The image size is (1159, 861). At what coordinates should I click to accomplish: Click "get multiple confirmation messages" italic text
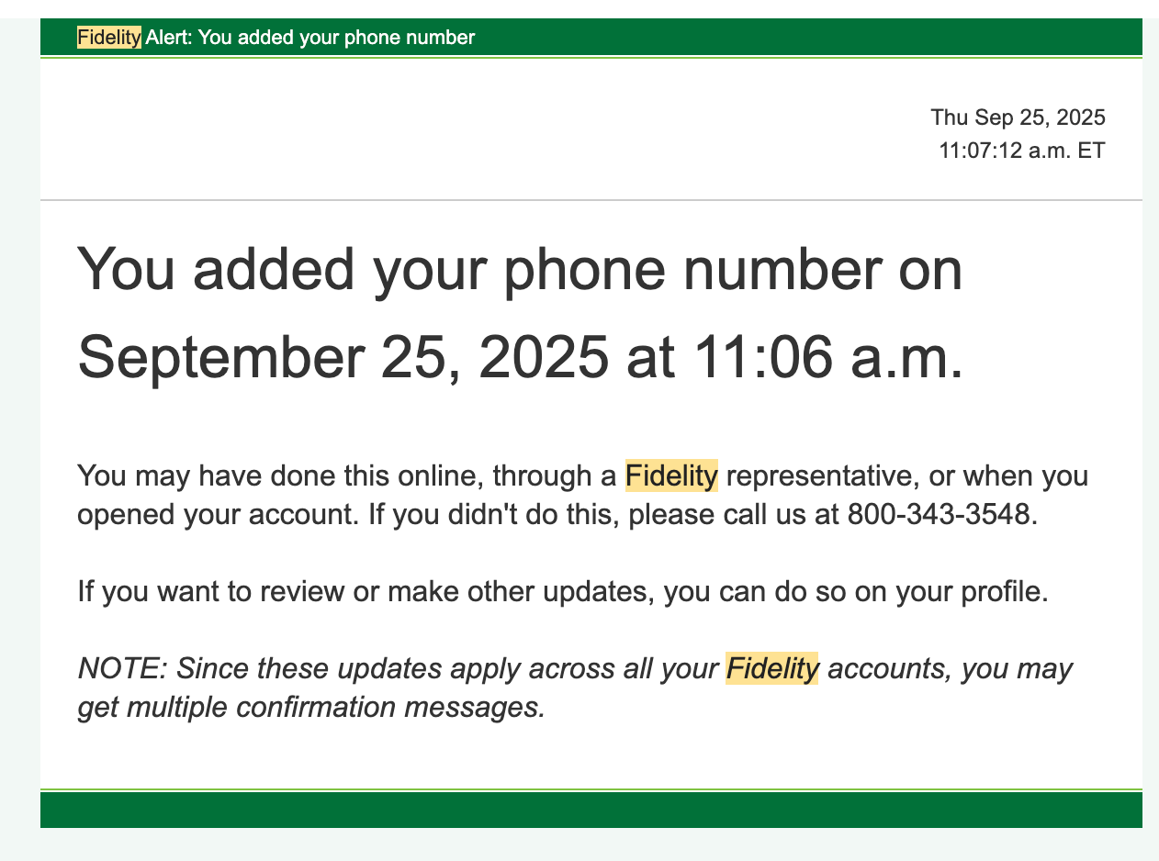click(x=310, y=708)
